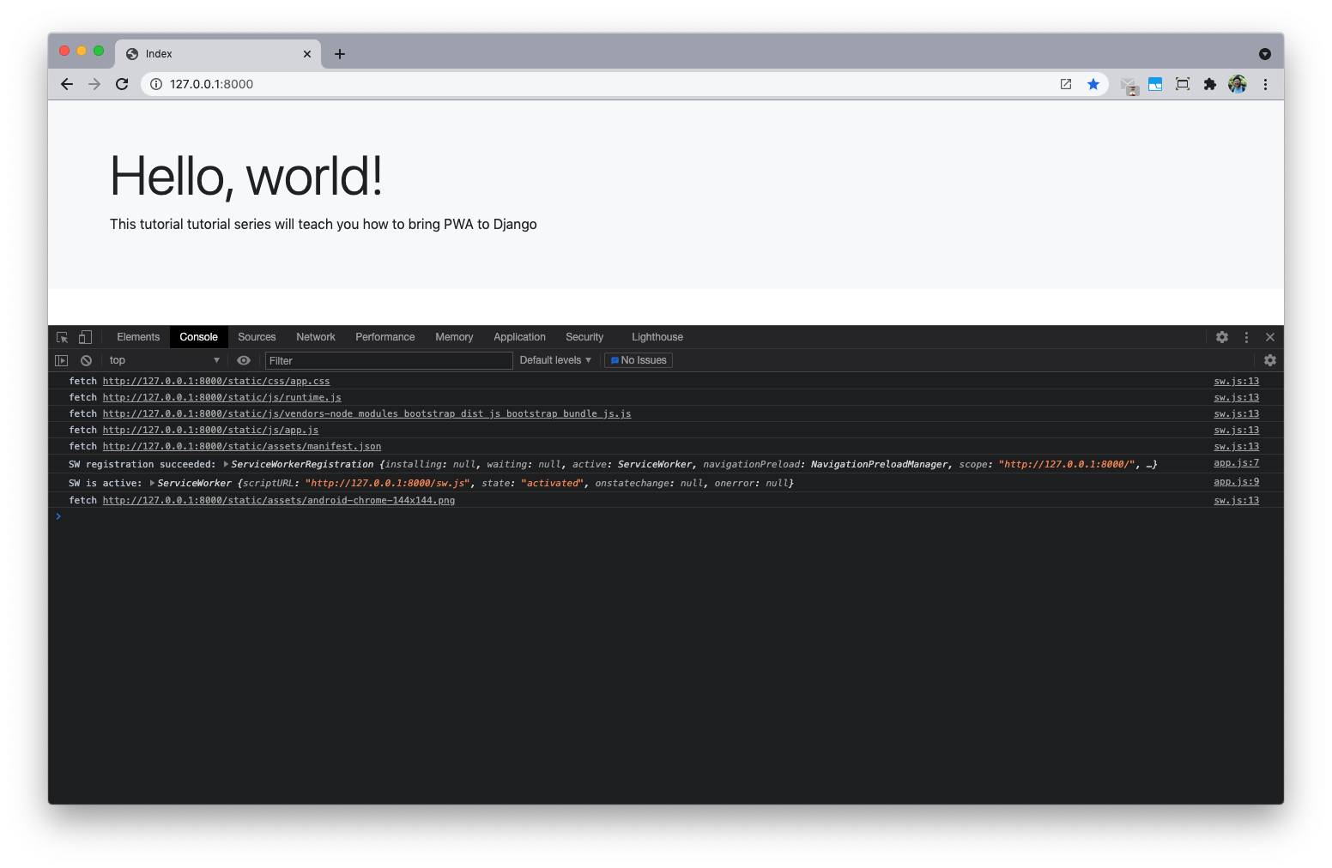Viewport: 1332px width, 868px height.
Task: Expand the ServiceWorkerRegistration object
Action: tap(227, 464)
